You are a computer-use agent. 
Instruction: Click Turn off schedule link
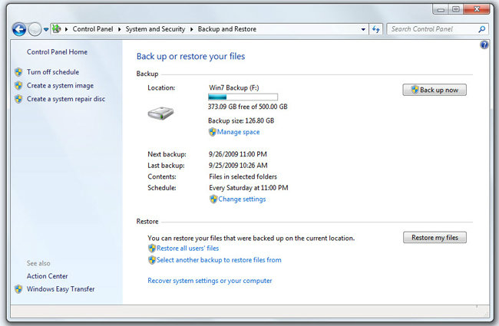tap(53, 72)
